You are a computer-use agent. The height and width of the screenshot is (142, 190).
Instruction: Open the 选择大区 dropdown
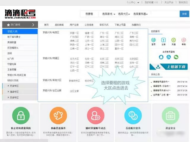point(124,14)
